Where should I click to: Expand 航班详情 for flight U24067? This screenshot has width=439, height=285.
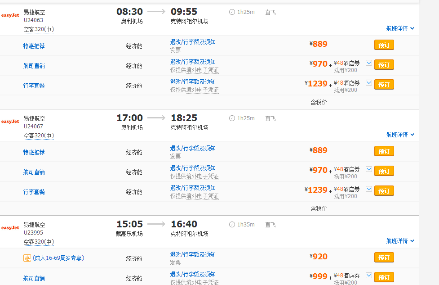[x=400, y=135]
